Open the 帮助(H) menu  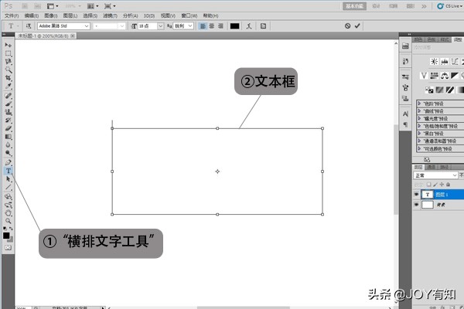pos(210,15)
